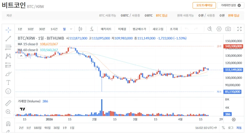Set the 180일 date range
This screenshot has height=134, width=246.
coord(38,128)
